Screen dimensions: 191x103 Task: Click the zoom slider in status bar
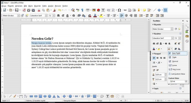tap(174, 100)
